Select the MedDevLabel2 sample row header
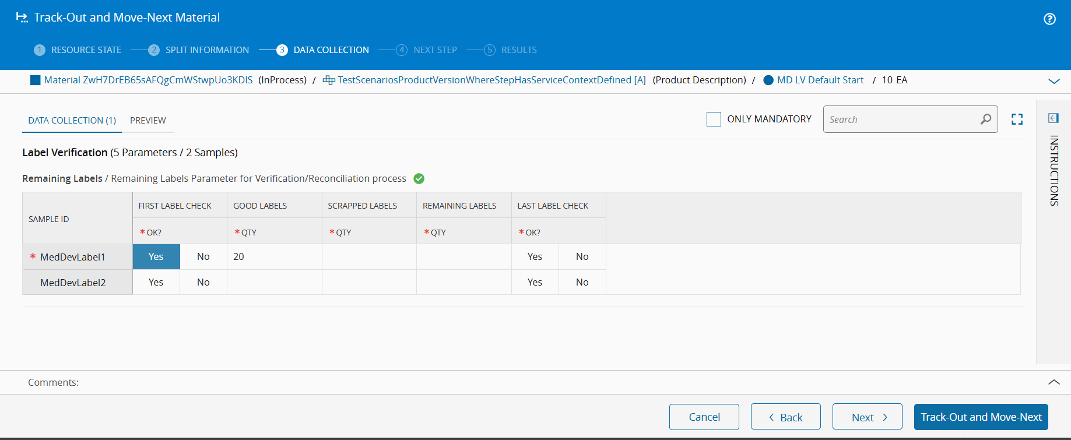 [78, 282]
